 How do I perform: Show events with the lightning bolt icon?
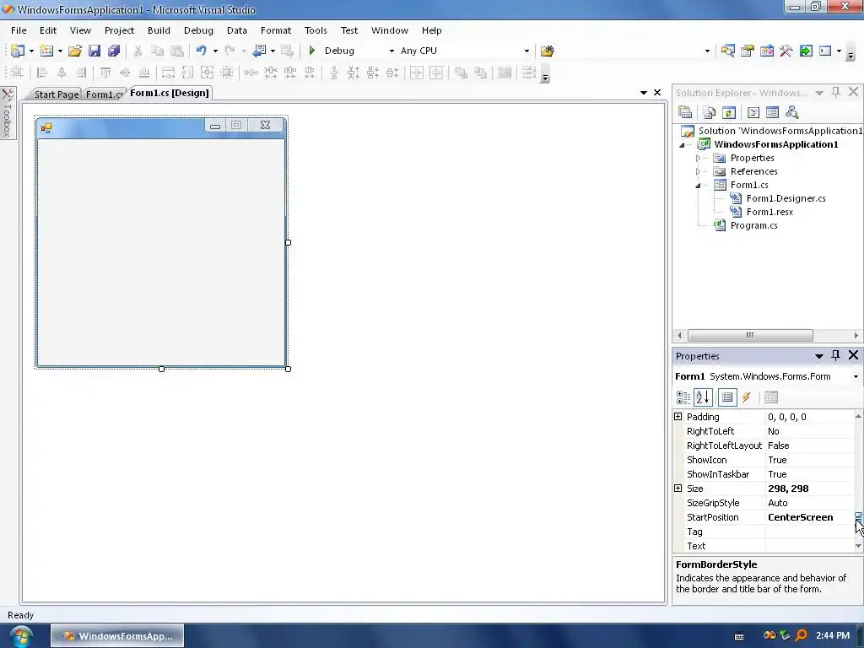tap(747, 397)
